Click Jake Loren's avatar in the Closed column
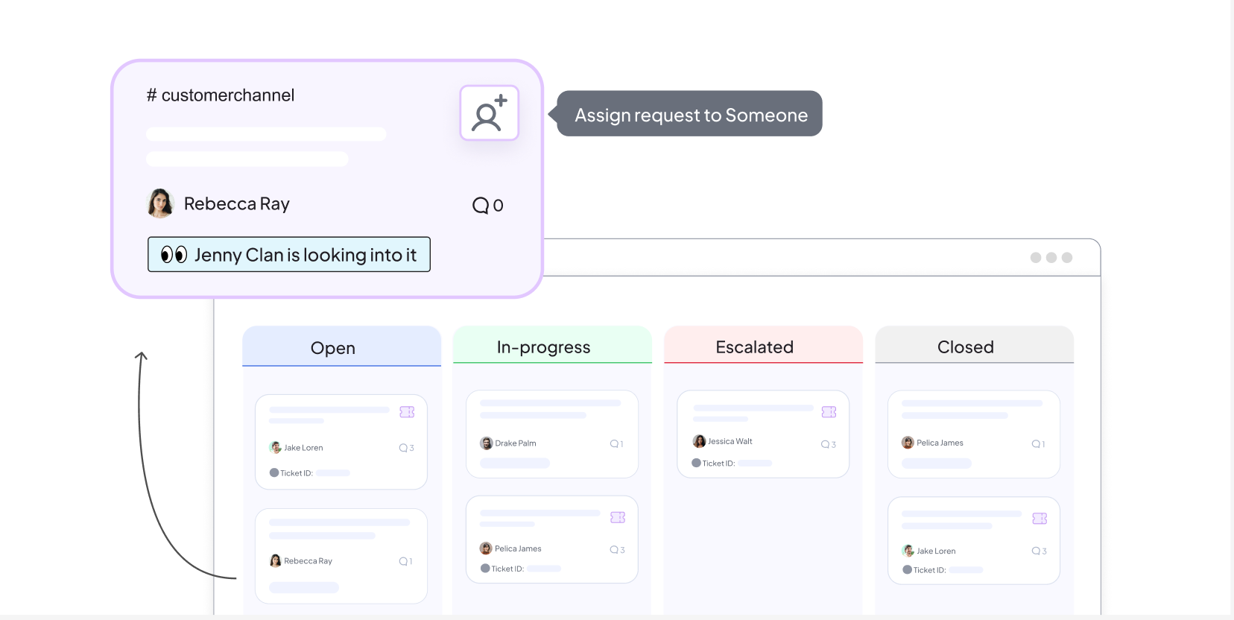This screenshot has height=620, width=1234. 908,551
